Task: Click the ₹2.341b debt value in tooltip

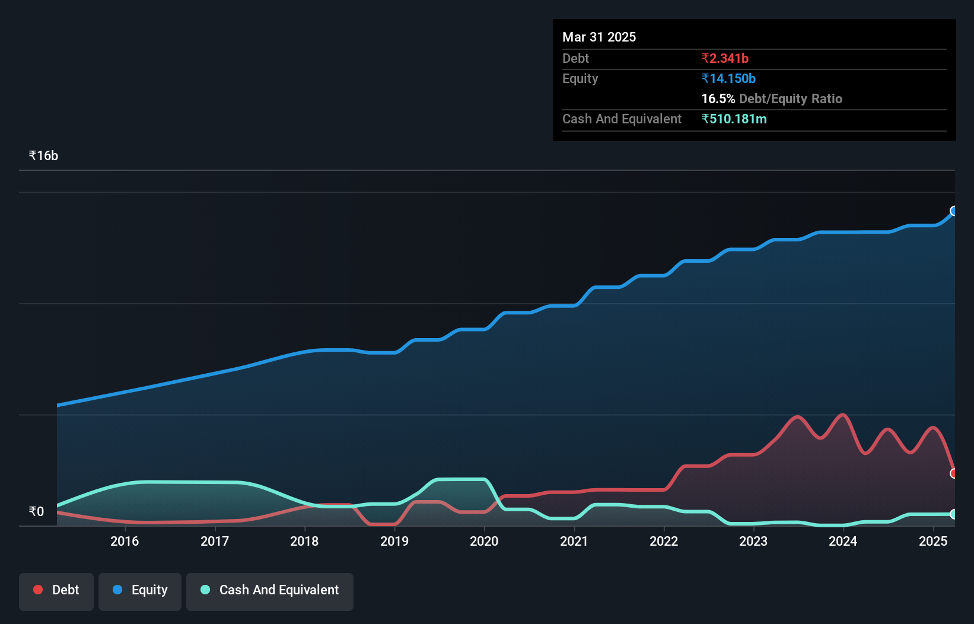Action: point(725,58)
